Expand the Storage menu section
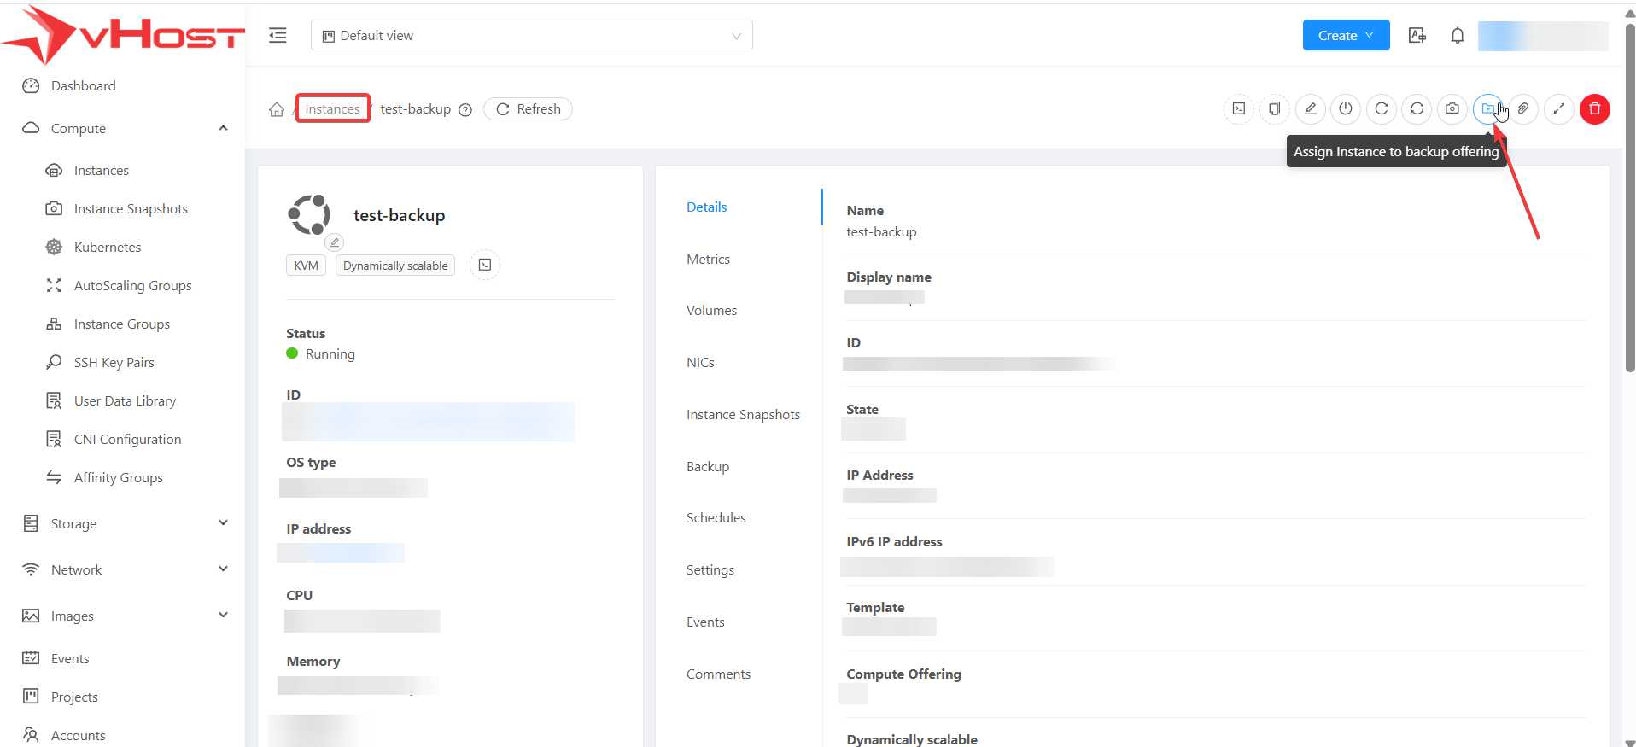1636x747 pixels. coord(125,523)
